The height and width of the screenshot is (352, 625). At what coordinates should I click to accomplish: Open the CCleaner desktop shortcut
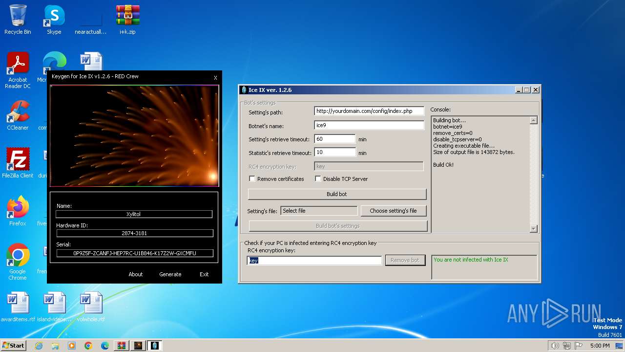click(18, 115)
